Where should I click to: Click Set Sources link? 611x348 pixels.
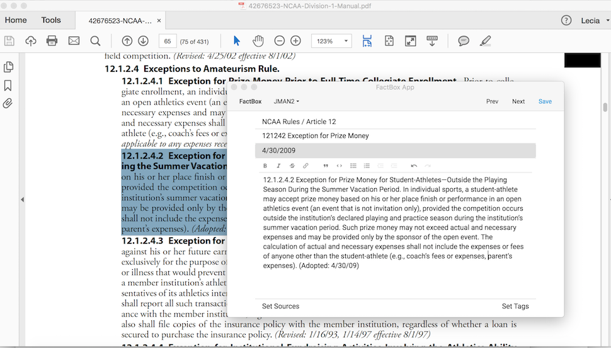coord(280,306)
